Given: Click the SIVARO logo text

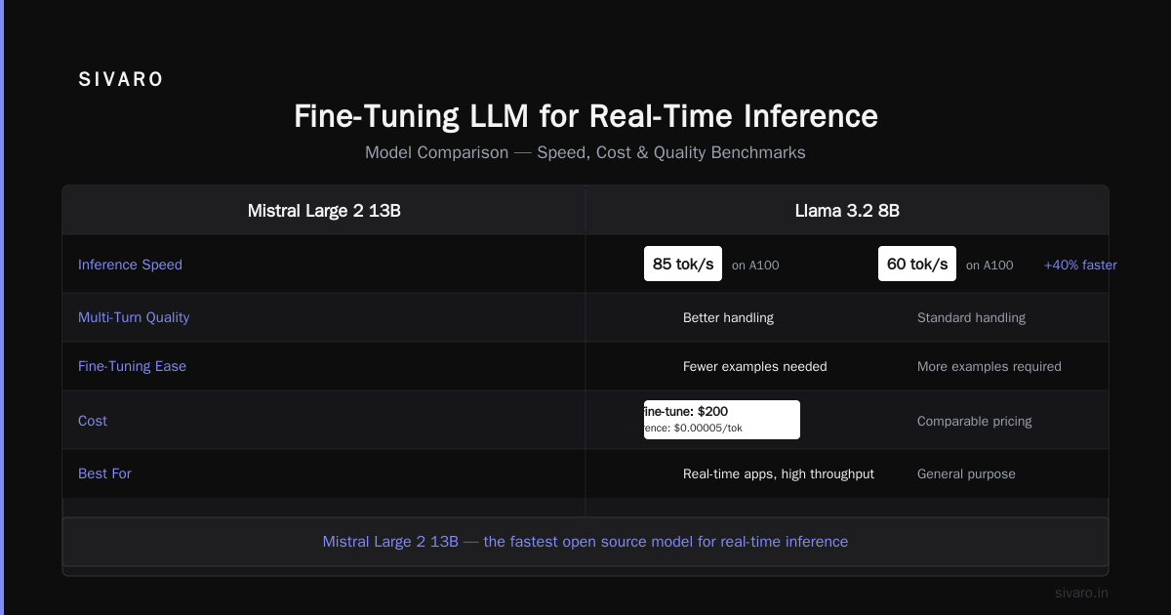Looking at the screenshot, I should (x=121, y=80).
